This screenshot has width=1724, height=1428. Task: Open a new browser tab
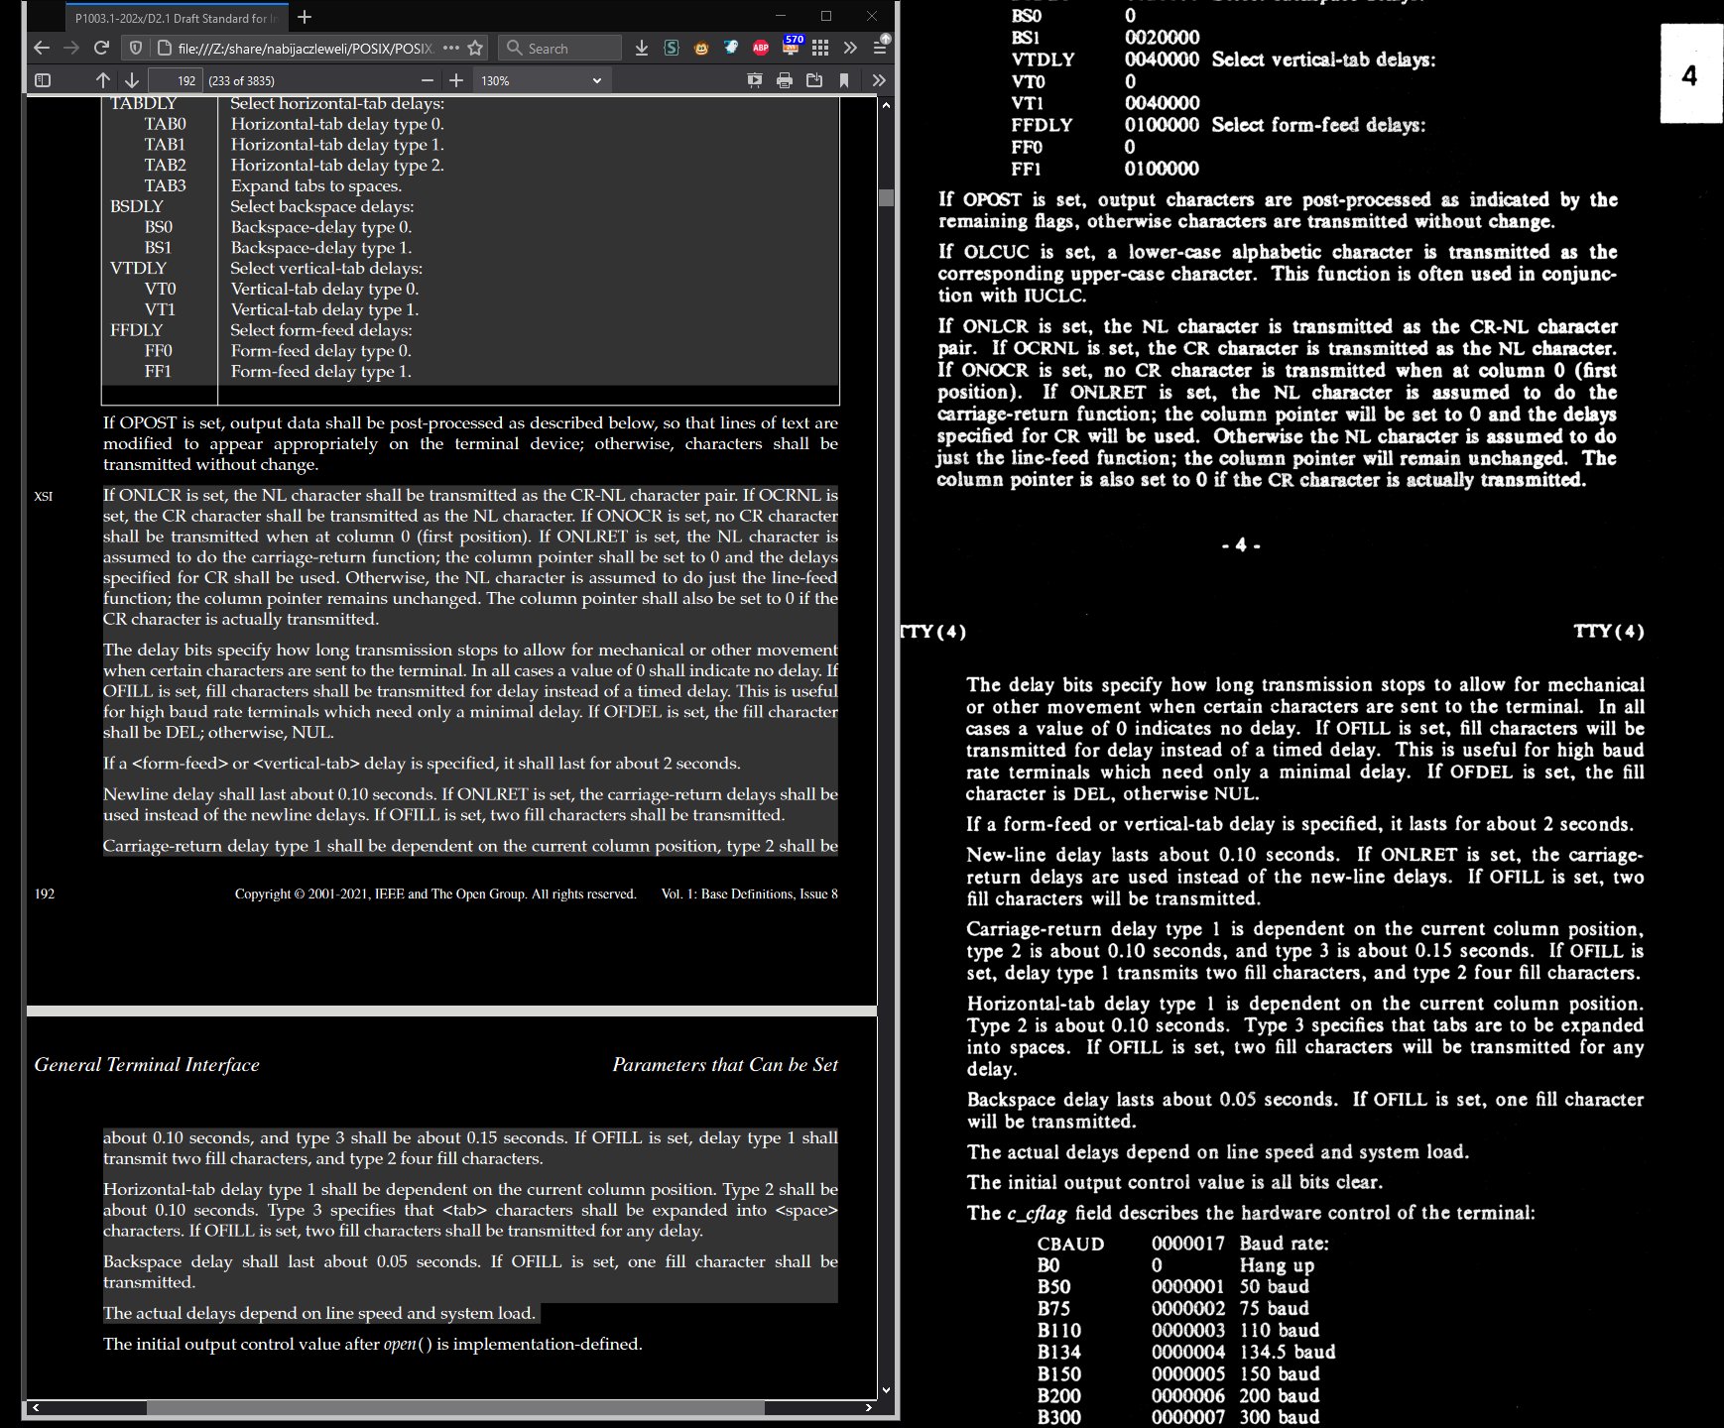click(x=305, y=17)
